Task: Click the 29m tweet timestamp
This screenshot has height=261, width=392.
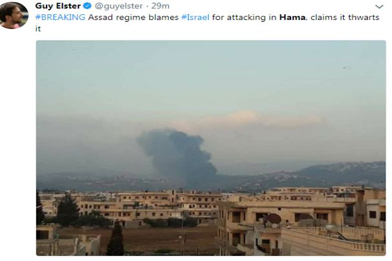Action: pyautogui.click(x=160, y=6)
